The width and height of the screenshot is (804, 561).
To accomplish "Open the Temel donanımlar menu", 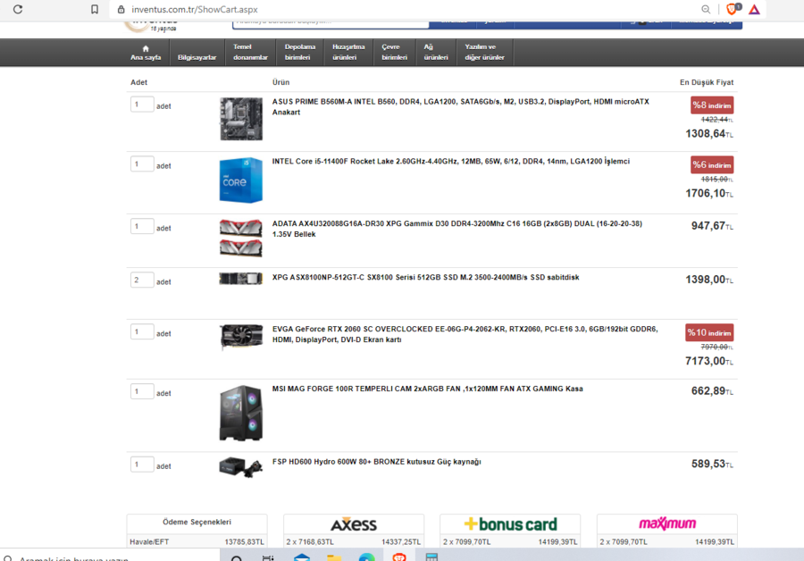I will click(x=250, y=53).
